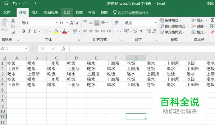The image size is (215, 125).
Task: Click Increase Indent icon
Action: click(x=109, y=31)
